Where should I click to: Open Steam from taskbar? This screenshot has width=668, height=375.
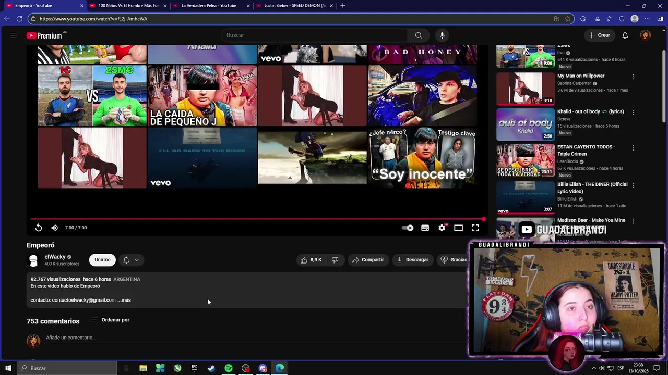[211, 368]
